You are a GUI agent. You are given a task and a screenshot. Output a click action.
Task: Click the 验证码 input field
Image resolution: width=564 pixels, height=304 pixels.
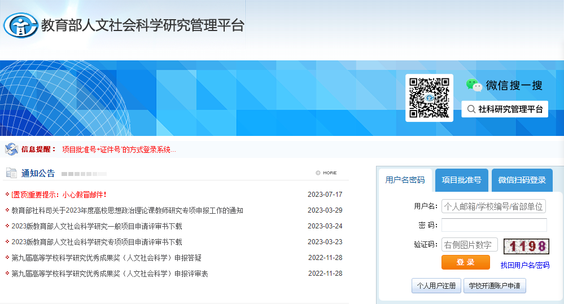pyautogui.click(x=469, y=245)
